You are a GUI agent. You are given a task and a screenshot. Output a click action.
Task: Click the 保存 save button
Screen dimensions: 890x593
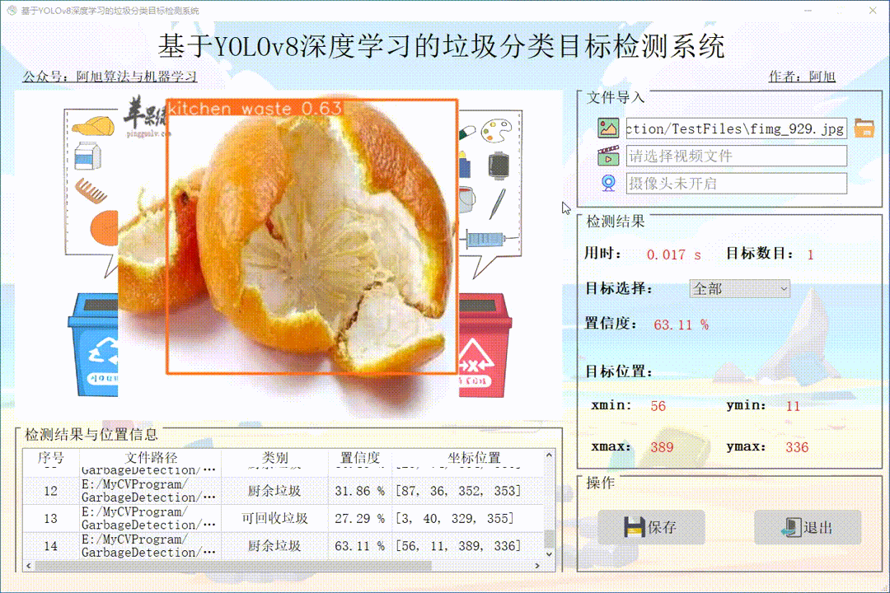point(651,527)
